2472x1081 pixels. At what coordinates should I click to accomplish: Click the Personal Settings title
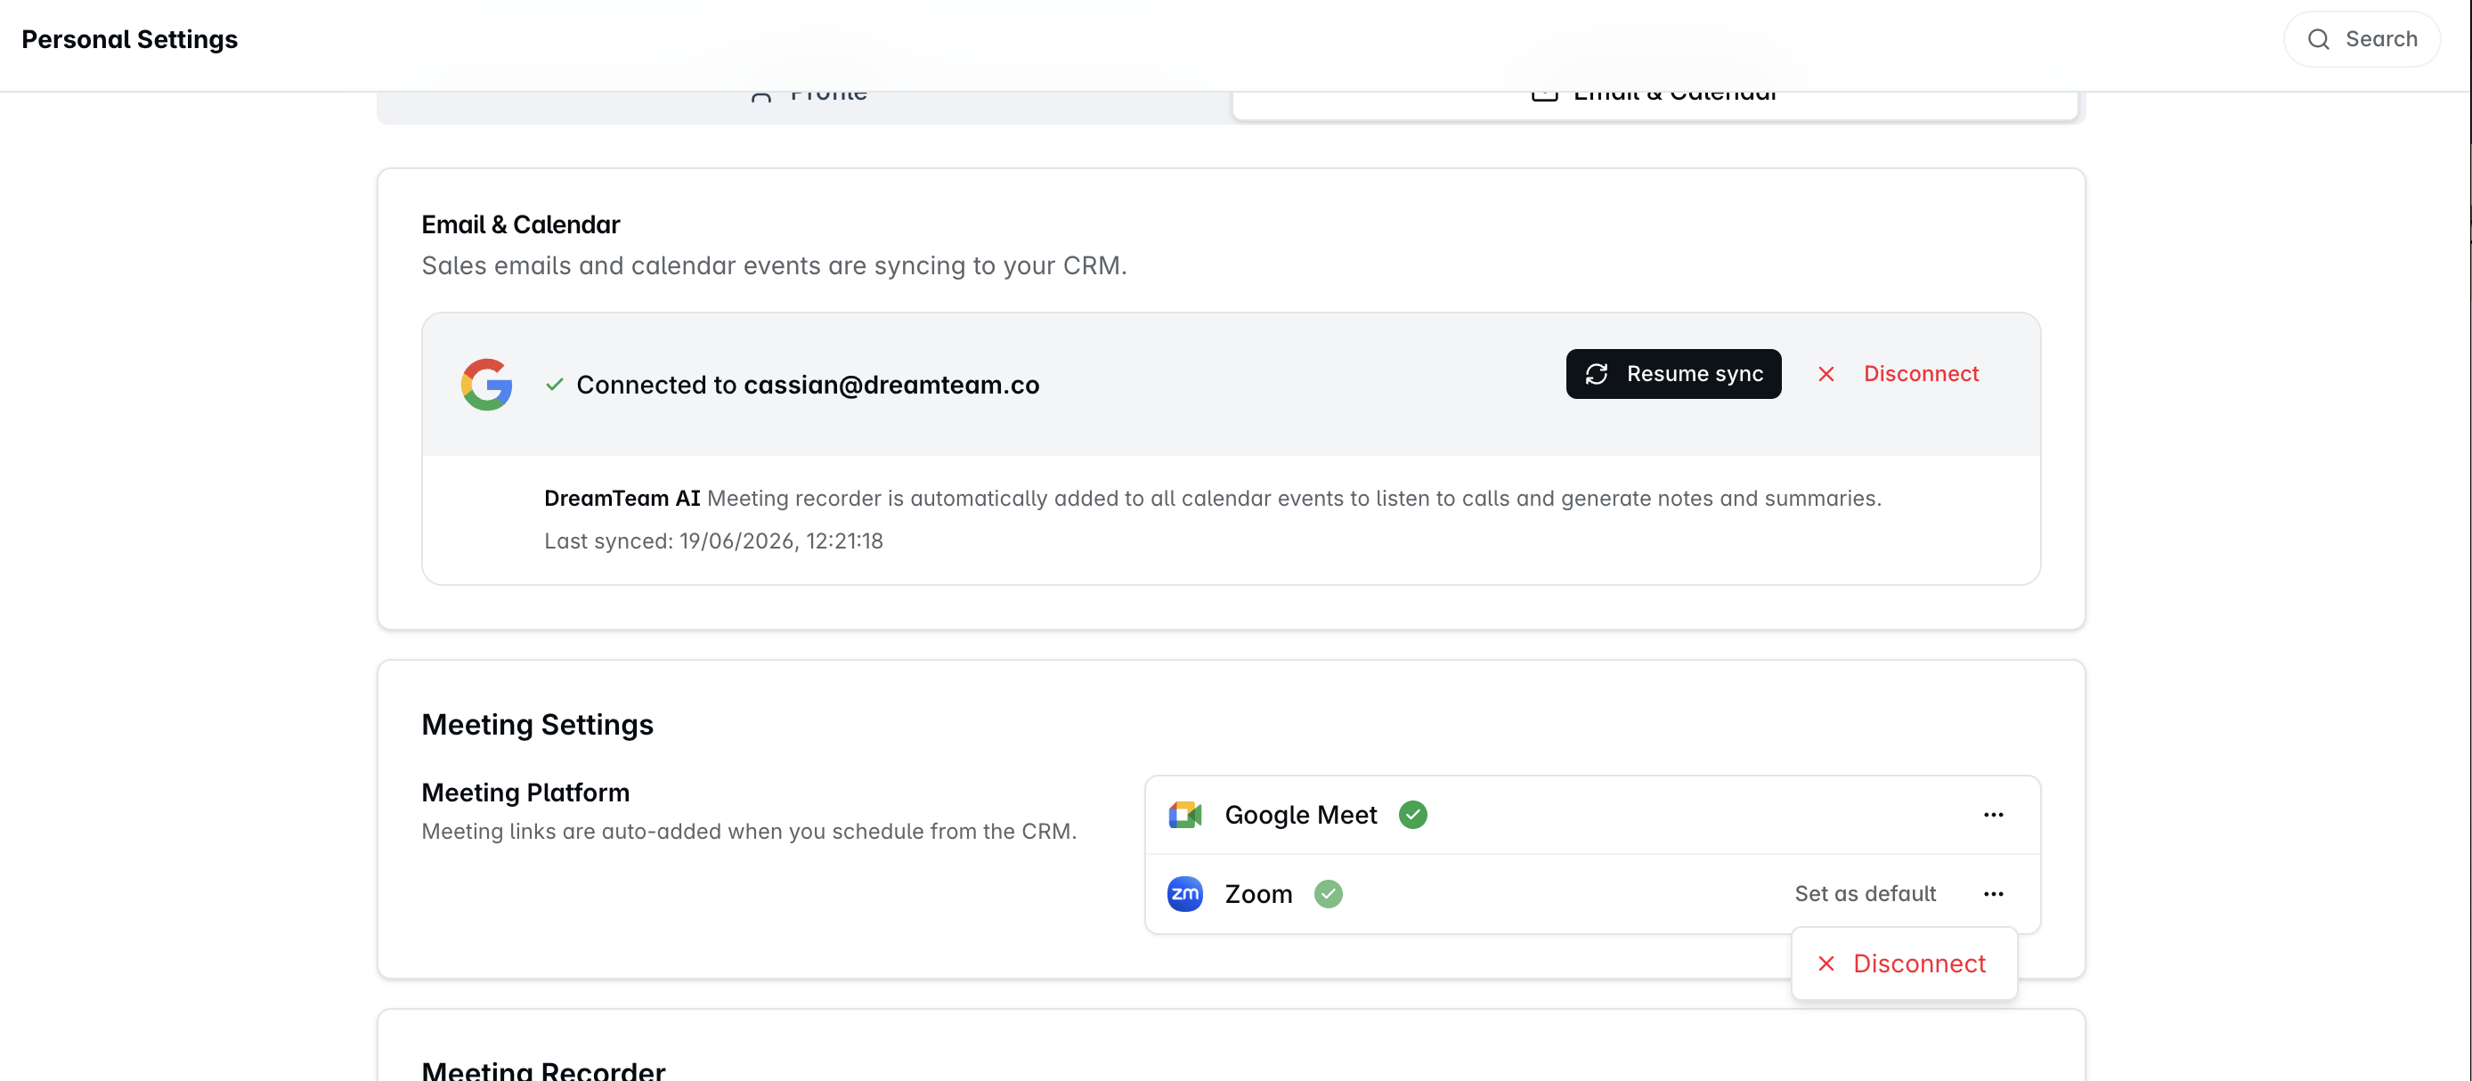coord(129,39)
